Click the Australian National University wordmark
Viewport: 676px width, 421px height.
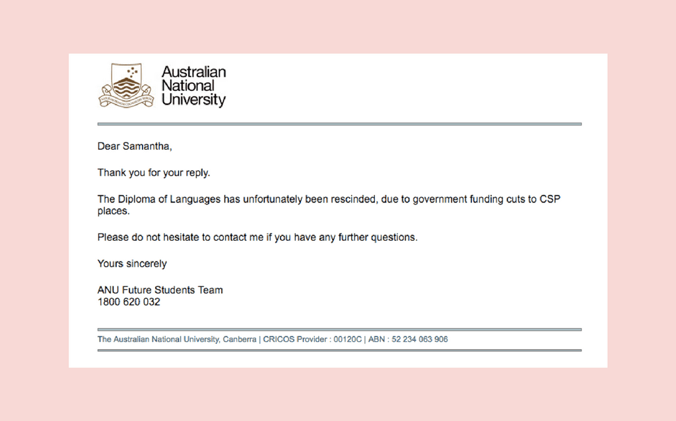pos(193,85)
